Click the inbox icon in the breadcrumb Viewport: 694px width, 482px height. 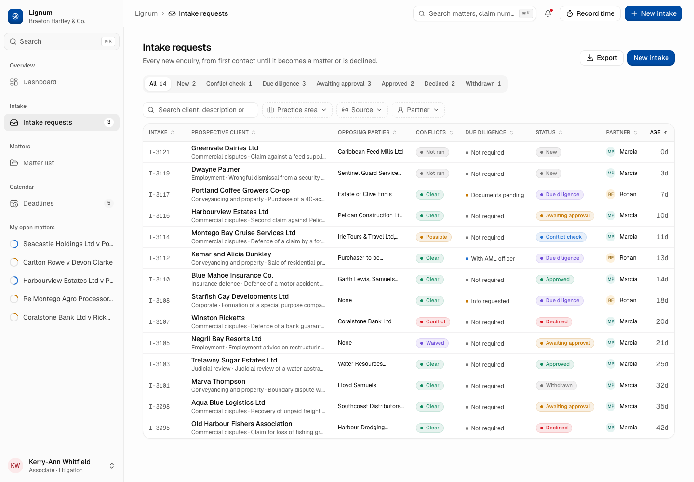[x=172, y=13]
